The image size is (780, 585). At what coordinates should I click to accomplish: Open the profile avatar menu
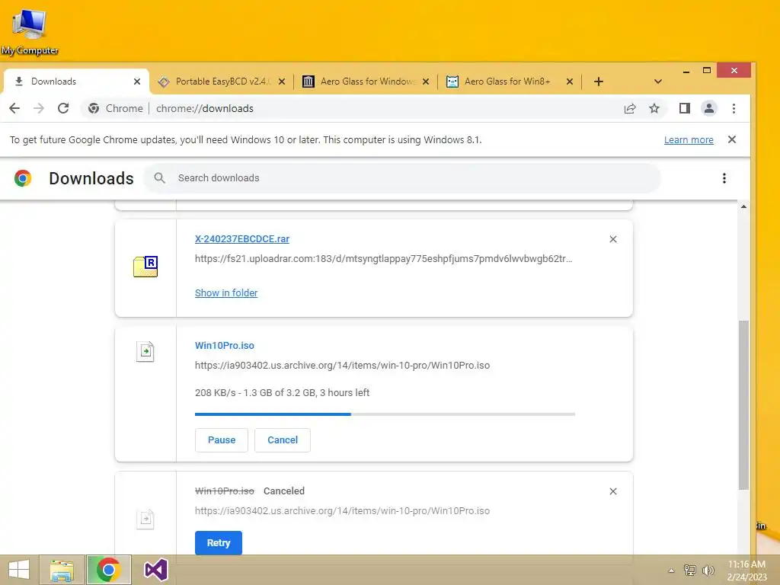coord(709,108)
